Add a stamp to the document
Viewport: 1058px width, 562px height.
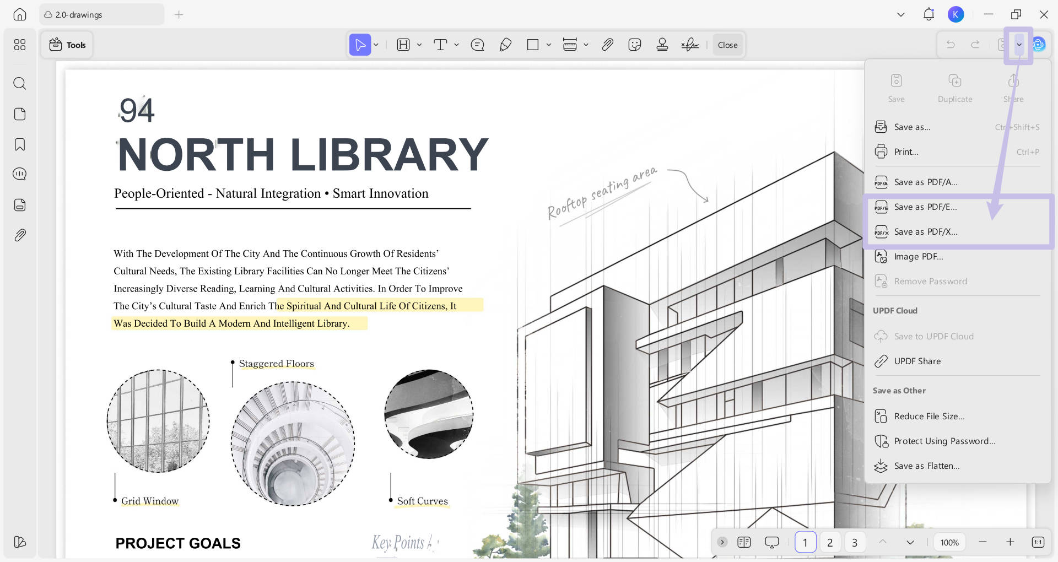point(662,45)
